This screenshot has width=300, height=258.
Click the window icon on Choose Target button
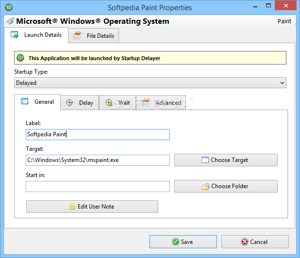point(205,160)
